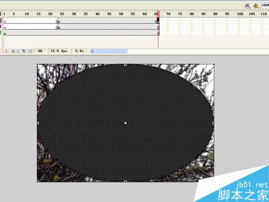
Task: Select frame 30 on the timeline ruler
Action: coord(74,14)
